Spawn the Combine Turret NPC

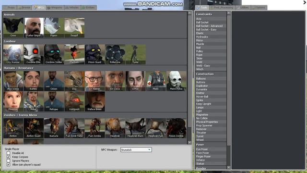pyautogui.click(x=135, y=54)
